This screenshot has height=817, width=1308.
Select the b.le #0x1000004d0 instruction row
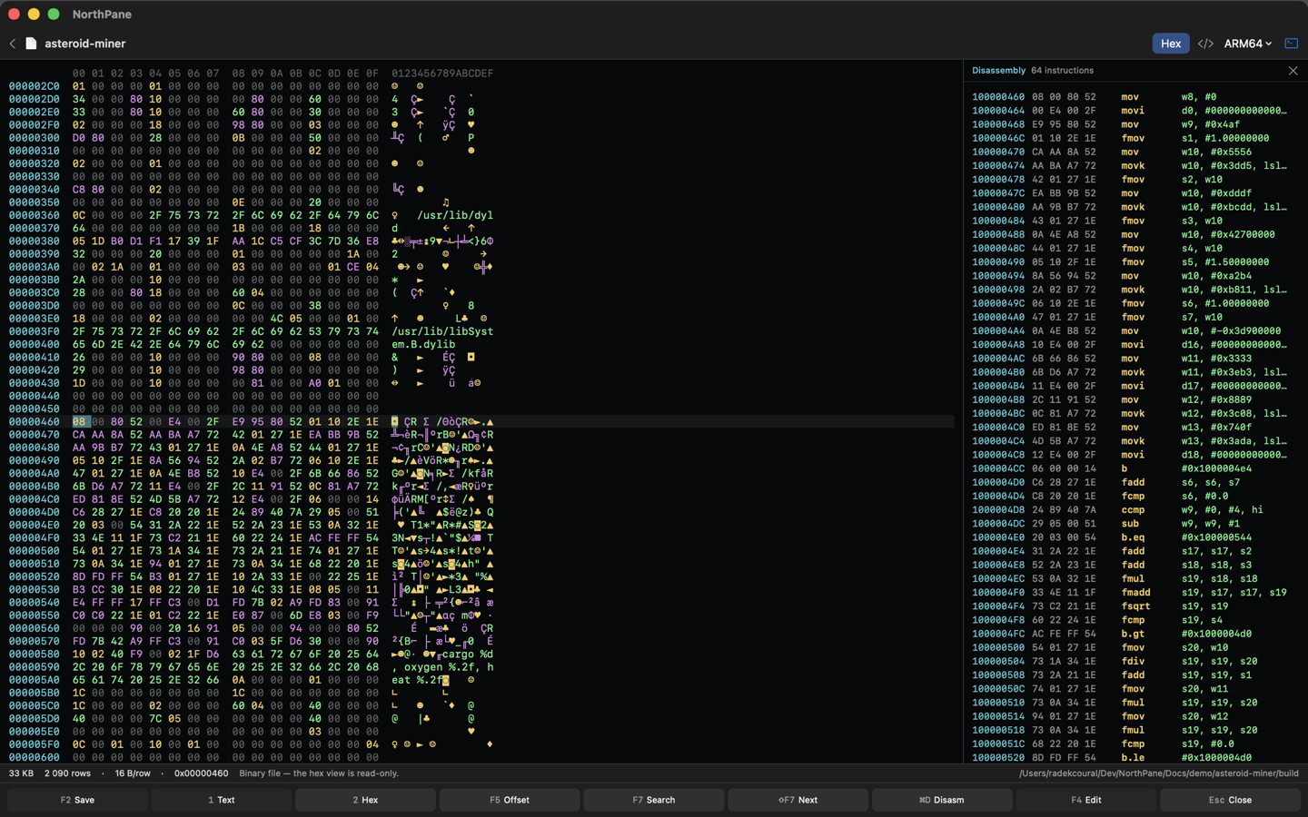tap(1134, 758)
